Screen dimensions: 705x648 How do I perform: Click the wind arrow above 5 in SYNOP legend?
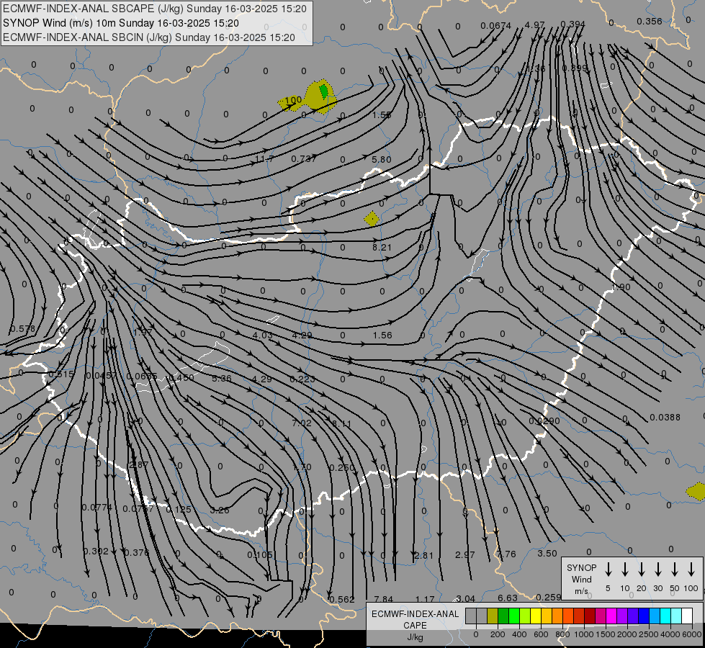(x=609, y=570)
